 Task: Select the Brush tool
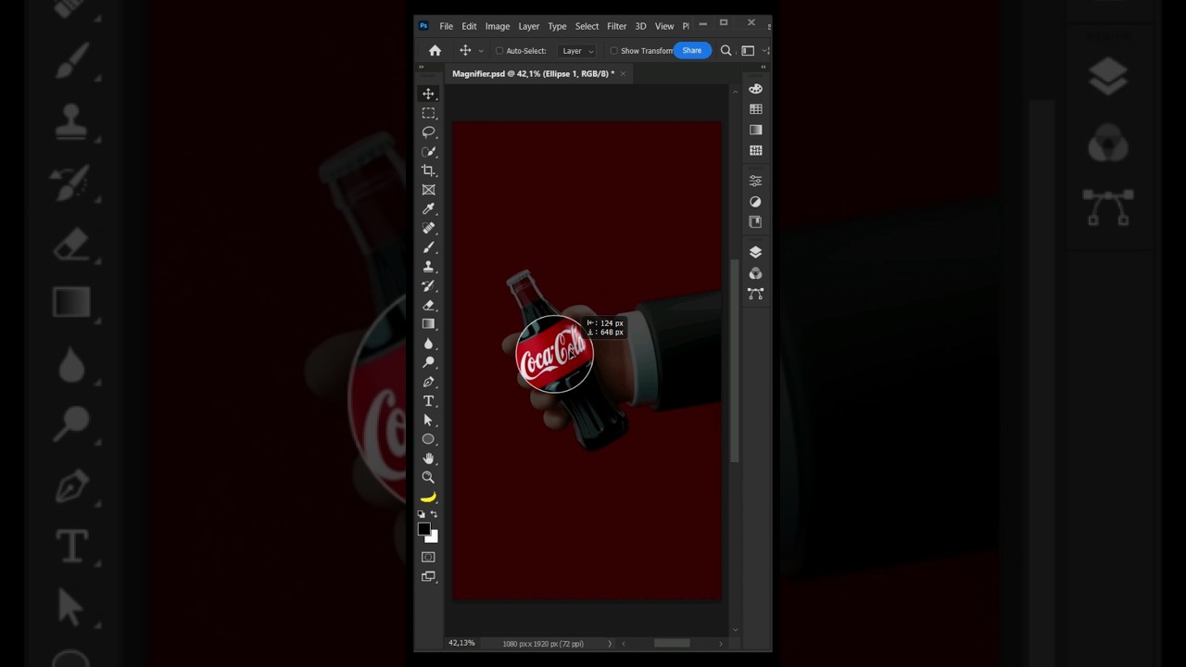428,247
